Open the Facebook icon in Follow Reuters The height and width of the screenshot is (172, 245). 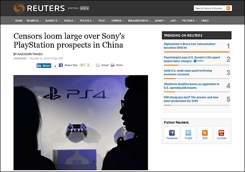pyautogui.click(x=172, y=133)
